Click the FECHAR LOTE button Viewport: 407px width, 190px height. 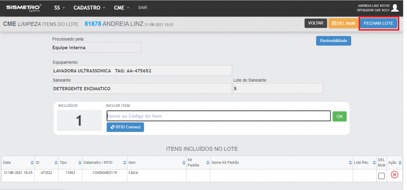coord(378,23)
